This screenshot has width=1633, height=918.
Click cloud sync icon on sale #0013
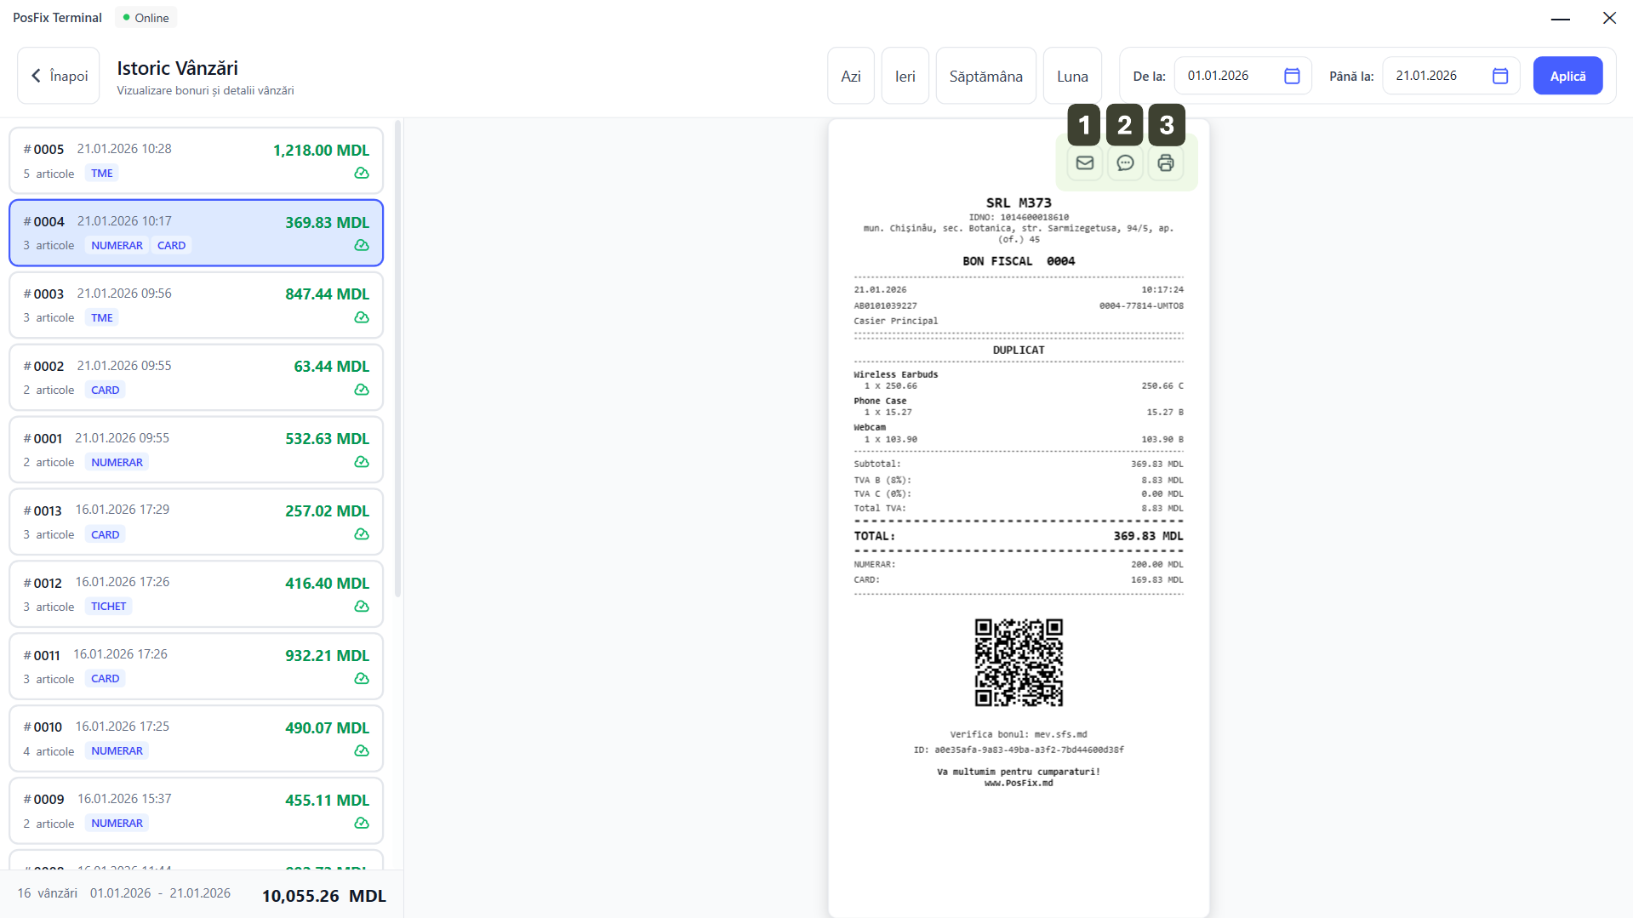362,534
